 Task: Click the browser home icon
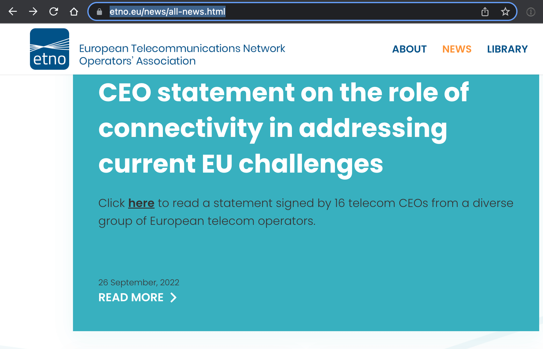click(74, 12)
